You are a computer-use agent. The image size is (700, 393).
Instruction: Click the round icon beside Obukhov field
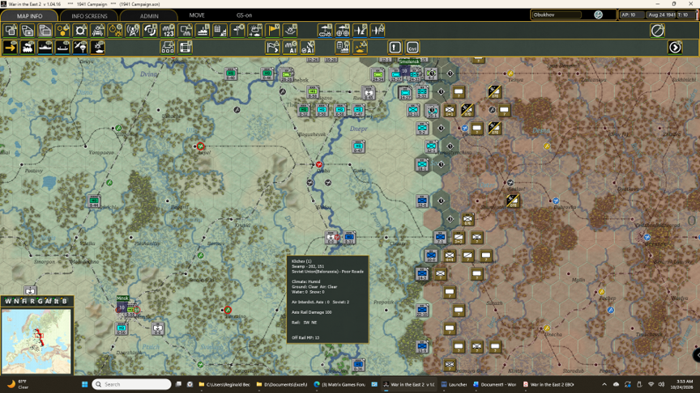click(598, 15)
